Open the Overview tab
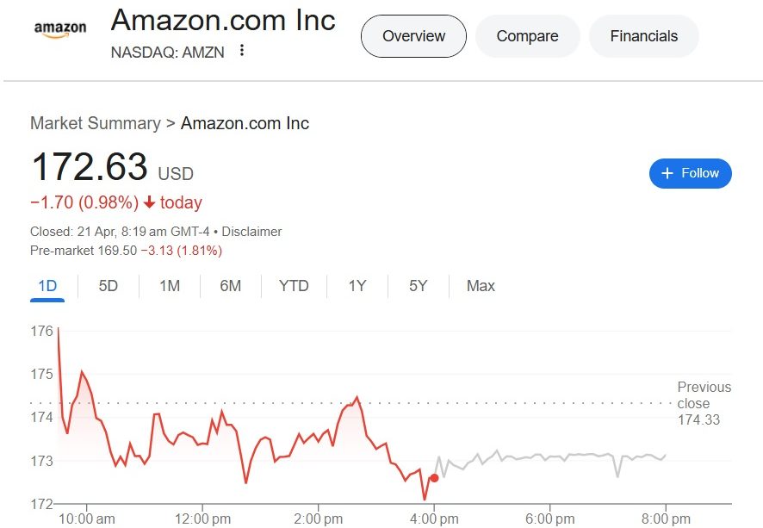 click(x=413, y=36)
